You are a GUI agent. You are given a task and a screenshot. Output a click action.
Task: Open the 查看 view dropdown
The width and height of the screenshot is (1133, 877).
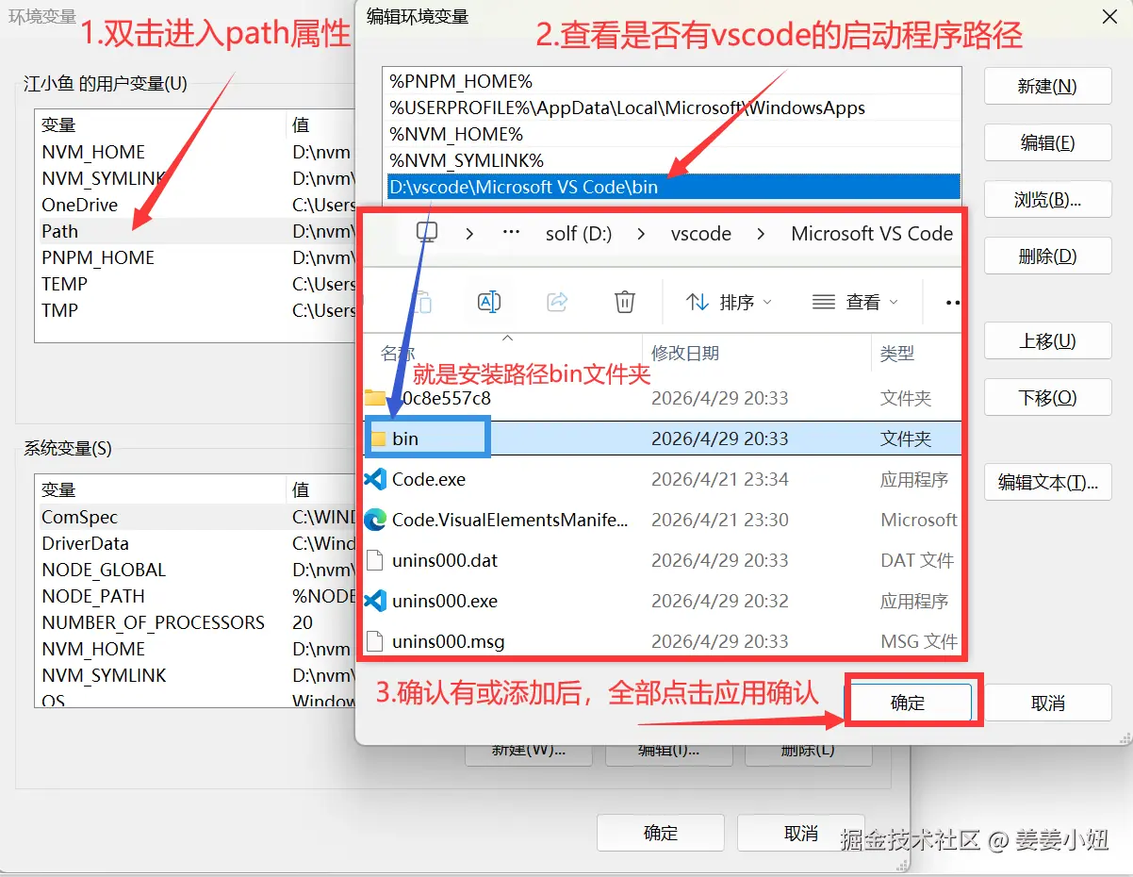pos(855,302)
